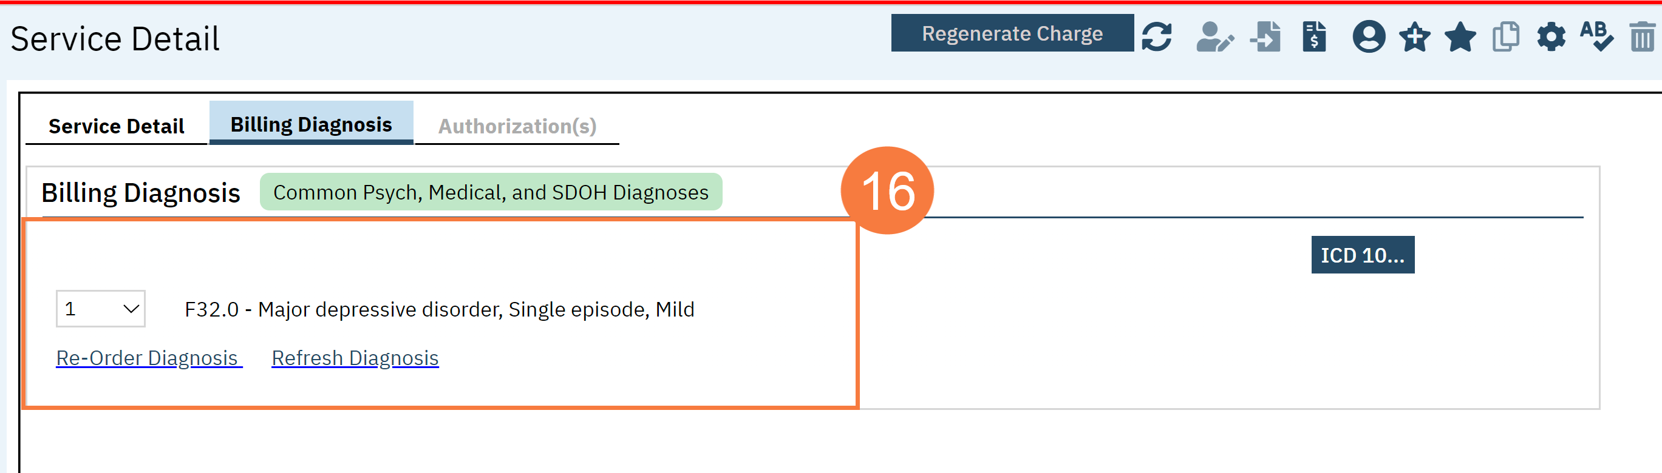Select the Billing Diagnosis tab
The height and width of the screenshot is (473, 1662).
(311, 124)
